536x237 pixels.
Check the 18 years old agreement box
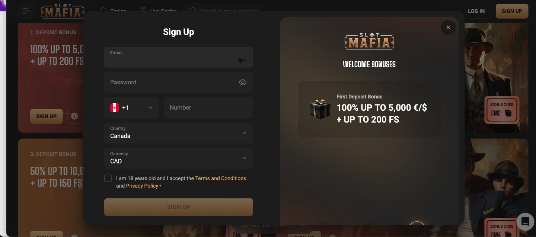[x=108, y=178]
